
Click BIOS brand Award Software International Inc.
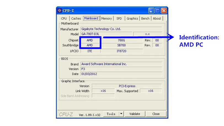point(121,64)
